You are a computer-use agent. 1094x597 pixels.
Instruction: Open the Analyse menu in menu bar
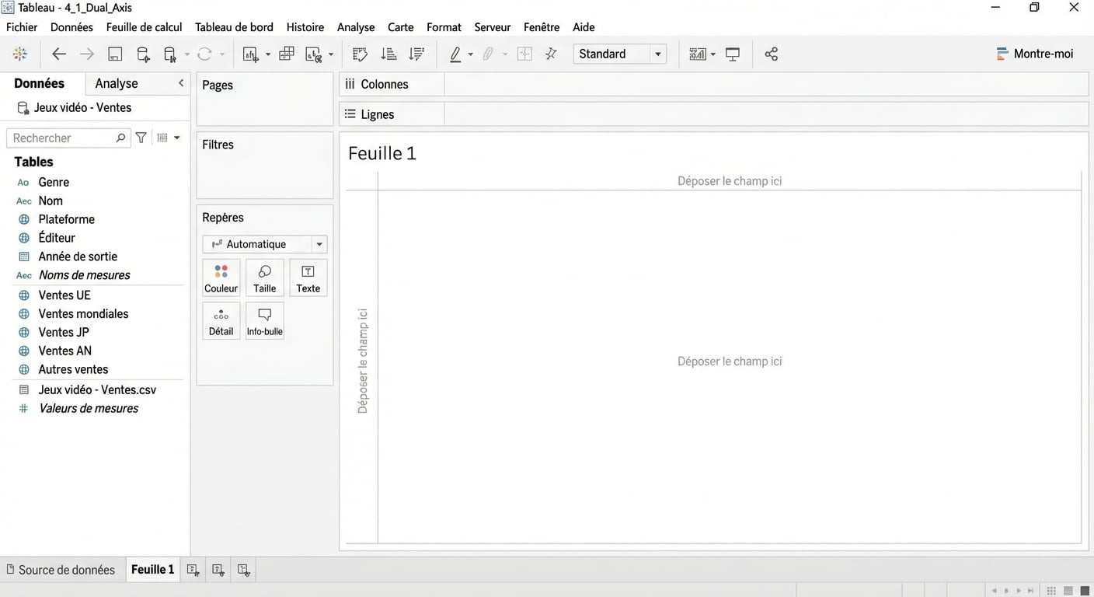pos(356,27)
